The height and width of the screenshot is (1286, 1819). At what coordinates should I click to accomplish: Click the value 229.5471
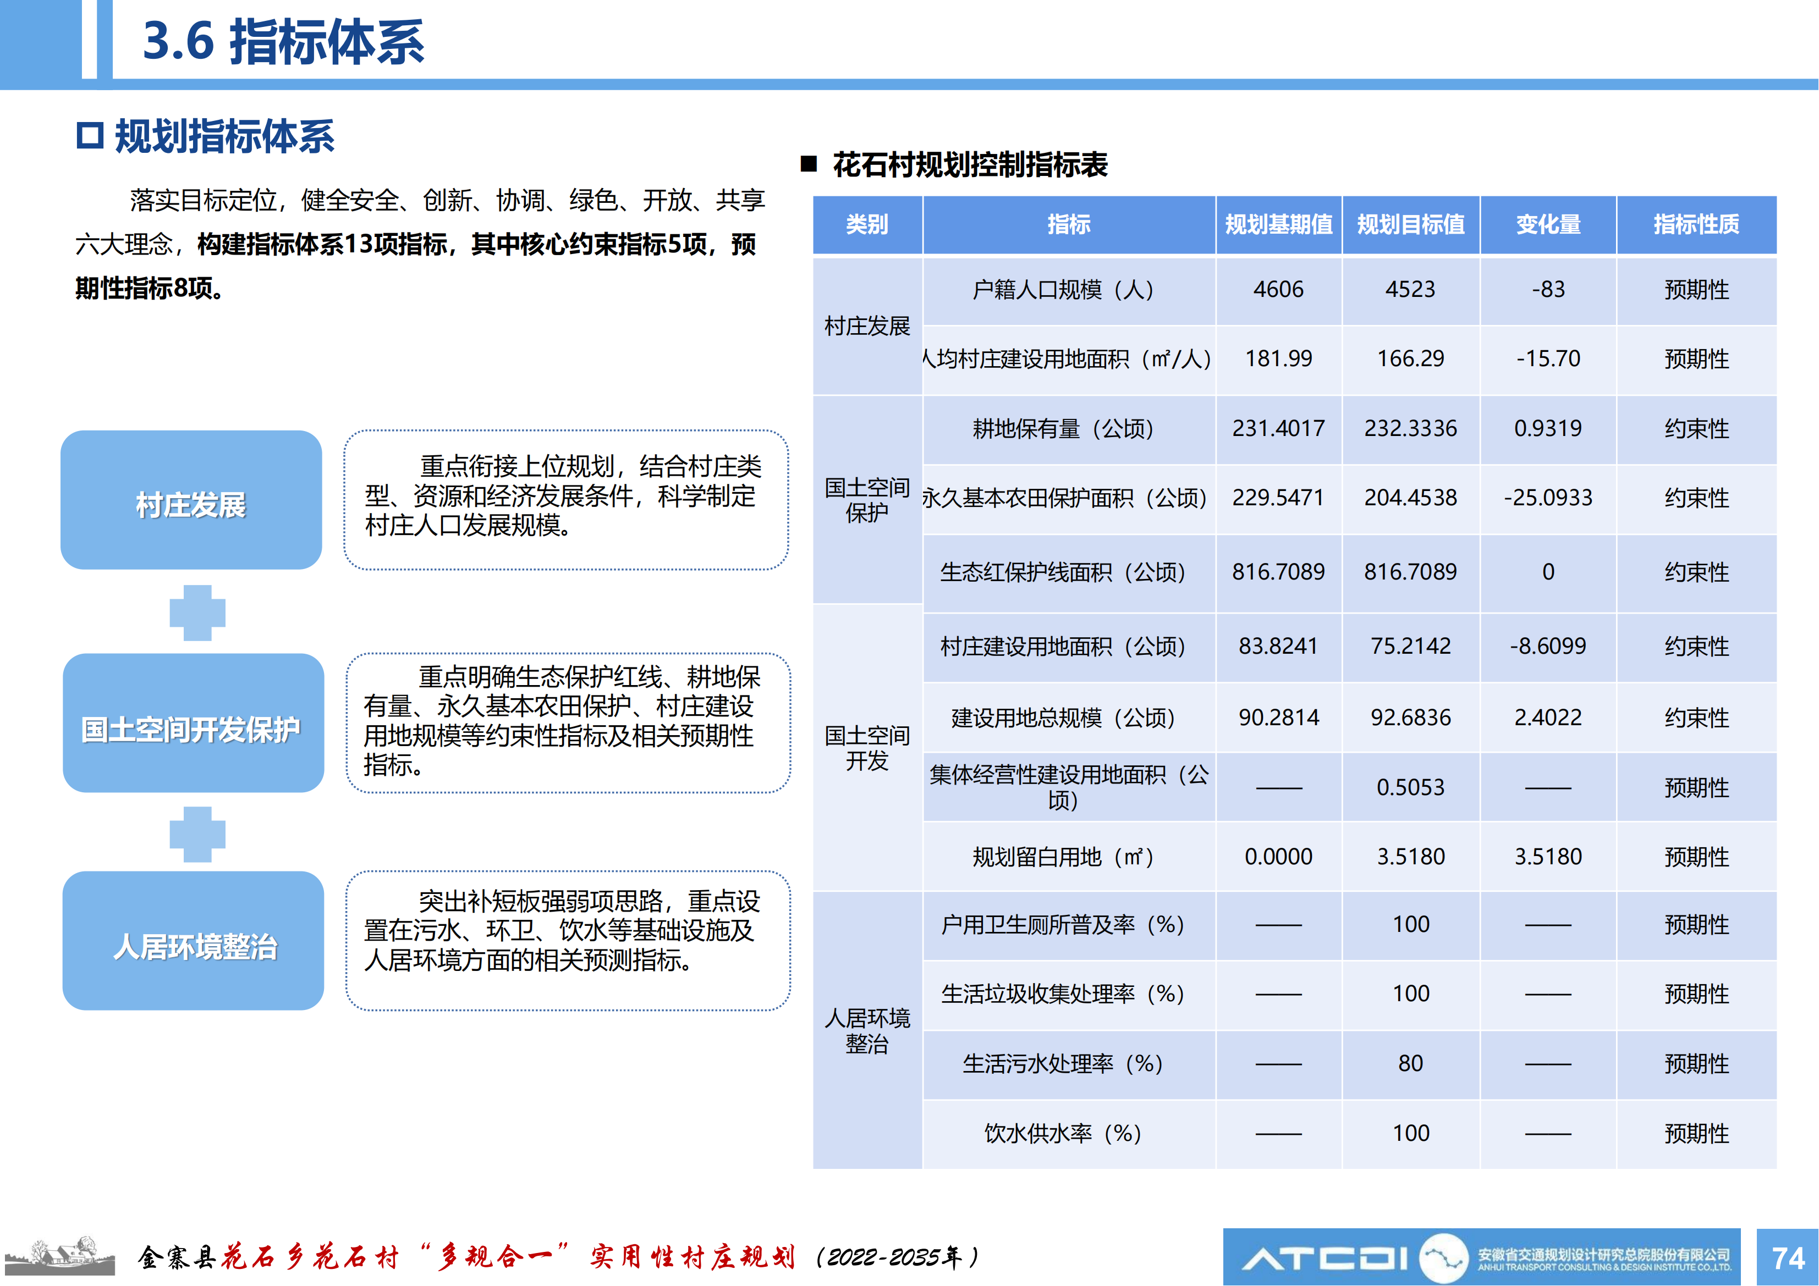[x=1279, y=497]
